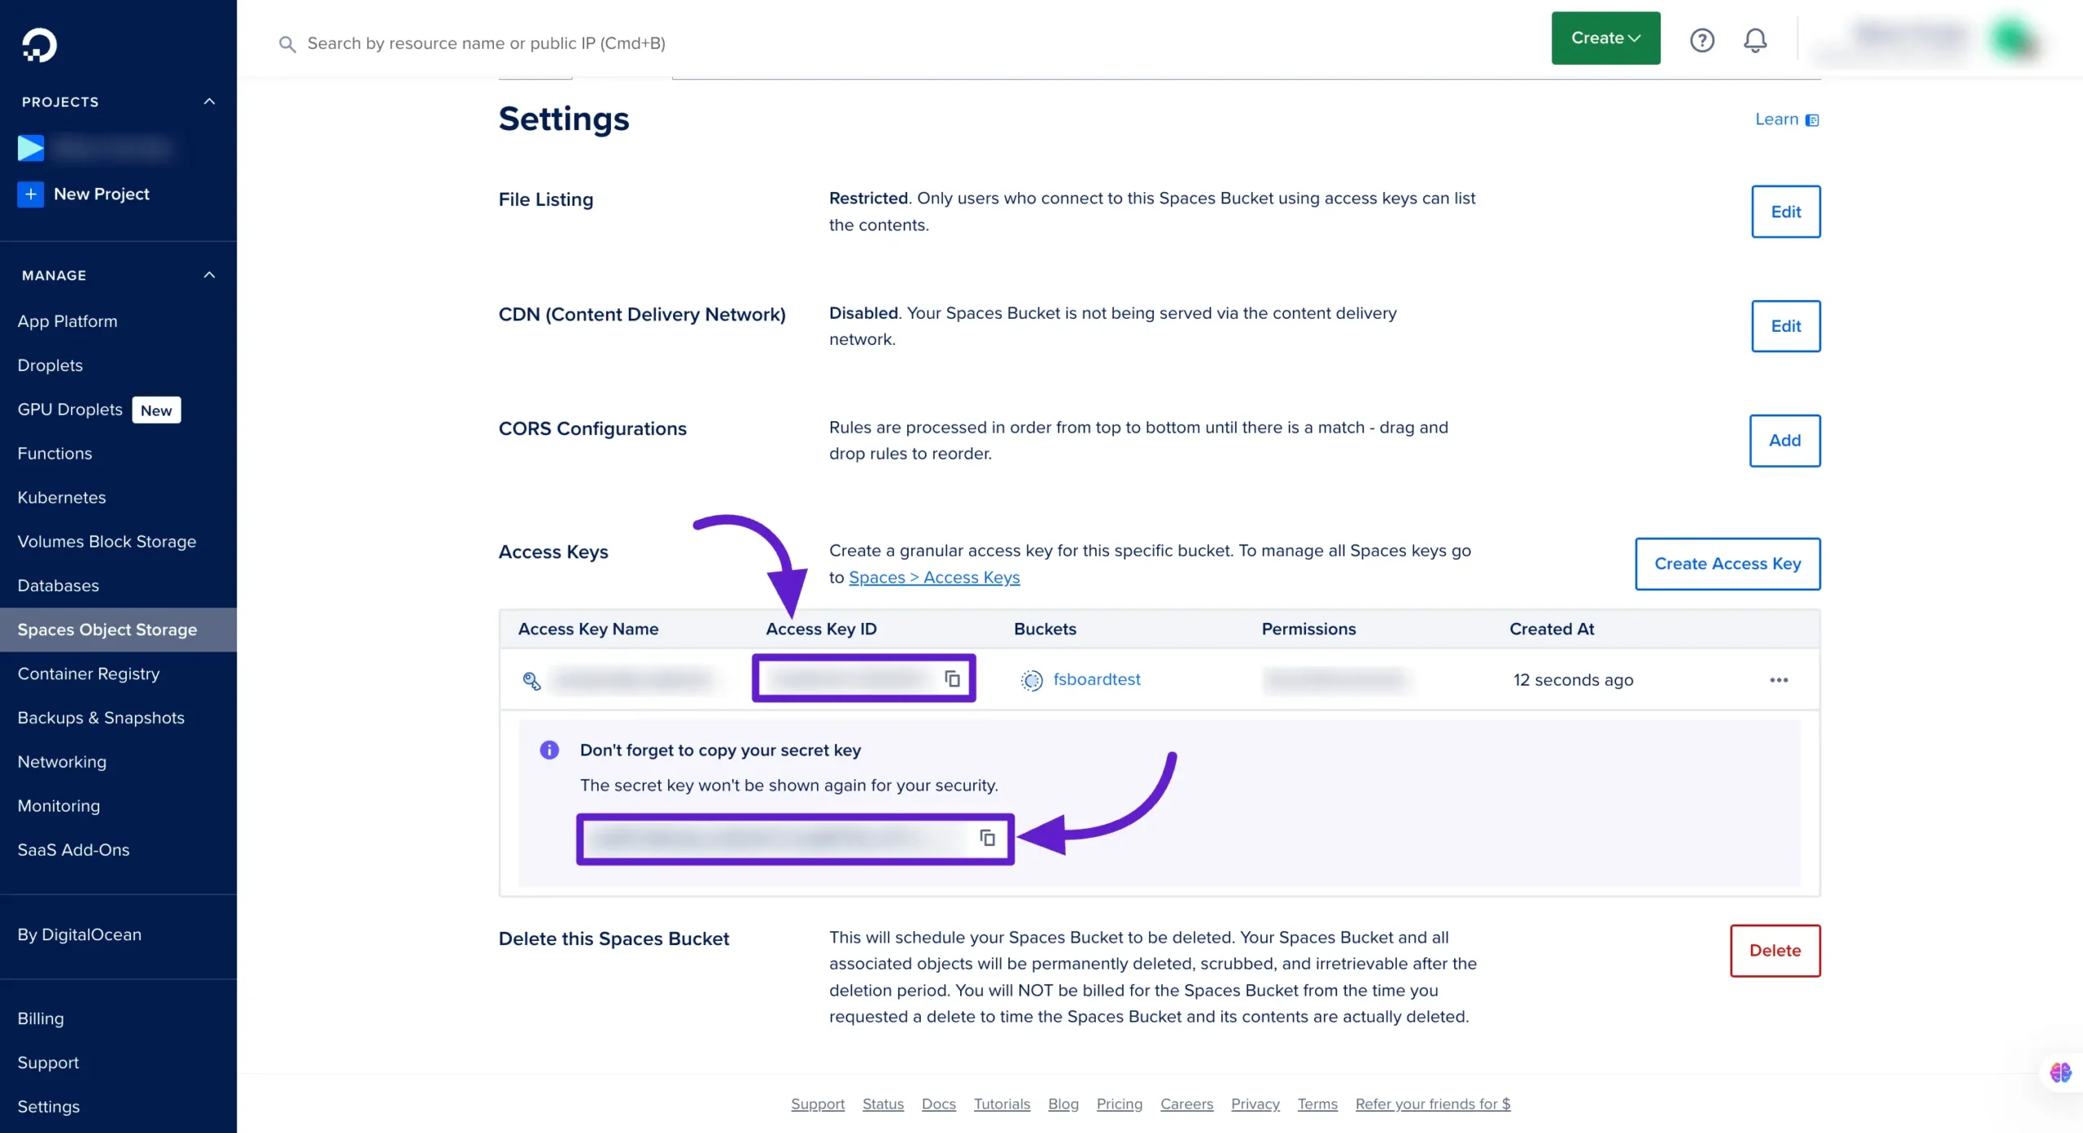Click Create Access Key button
The width and height of the screenshot is (2083, 1133).
click(x=1727, y=564)
